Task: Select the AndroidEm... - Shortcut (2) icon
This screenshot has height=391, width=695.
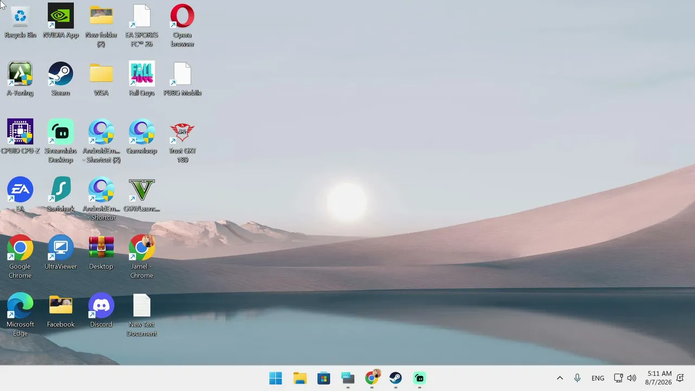Action: coord(101,141)
